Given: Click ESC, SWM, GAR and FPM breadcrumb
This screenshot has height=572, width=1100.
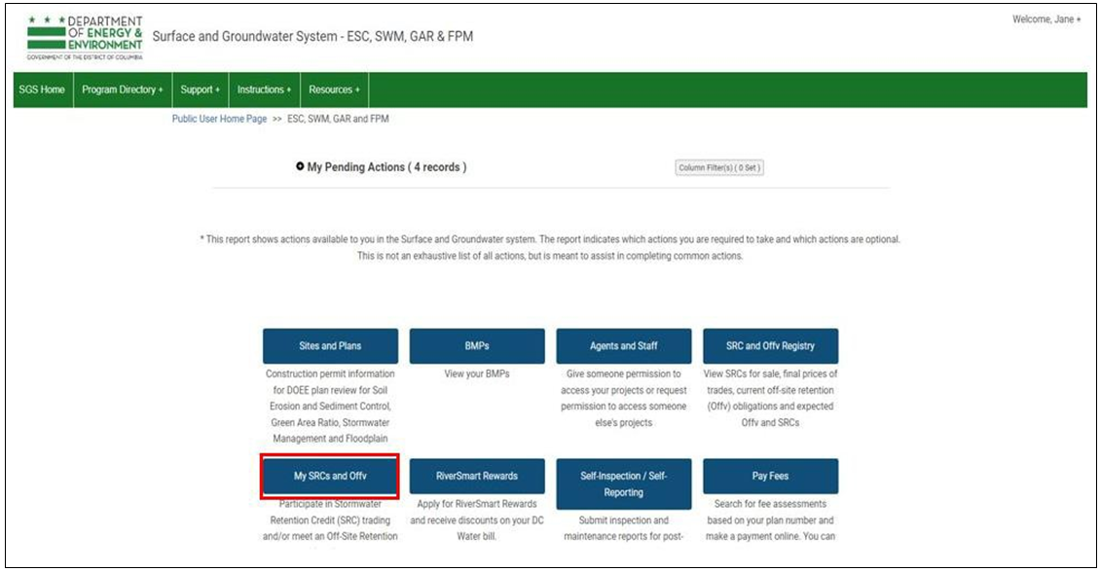Looking at the screenshot, I should point(338,119).
